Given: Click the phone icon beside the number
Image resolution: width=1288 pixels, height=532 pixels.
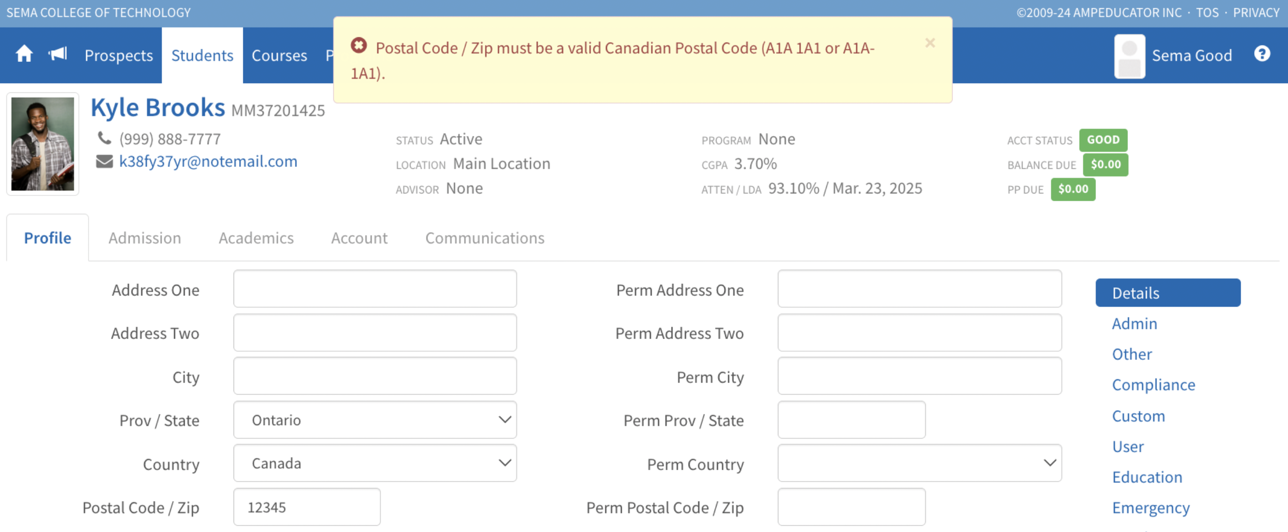Looking at the screenshot, I should (104, 138).
